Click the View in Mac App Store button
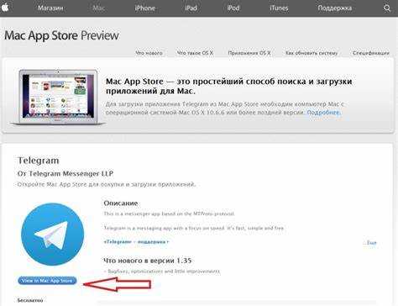398x306 pixels. coord(47,280)
